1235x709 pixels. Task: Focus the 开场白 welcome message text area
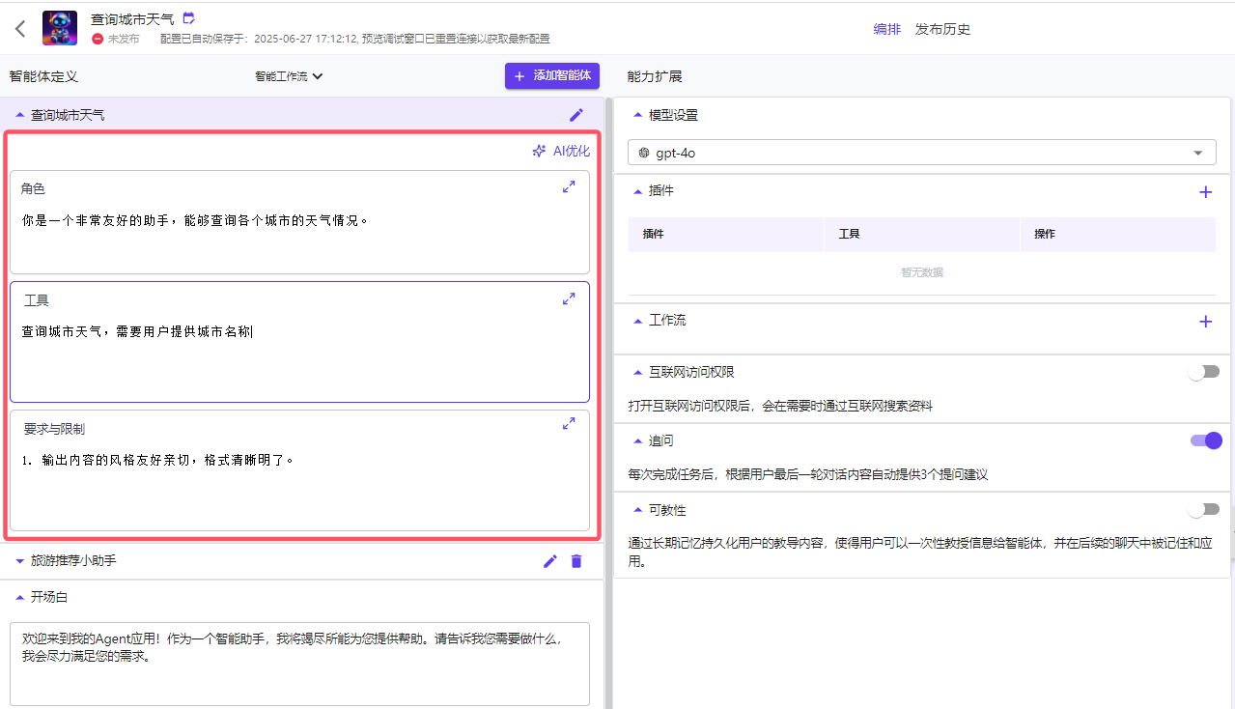coord(299,664)
